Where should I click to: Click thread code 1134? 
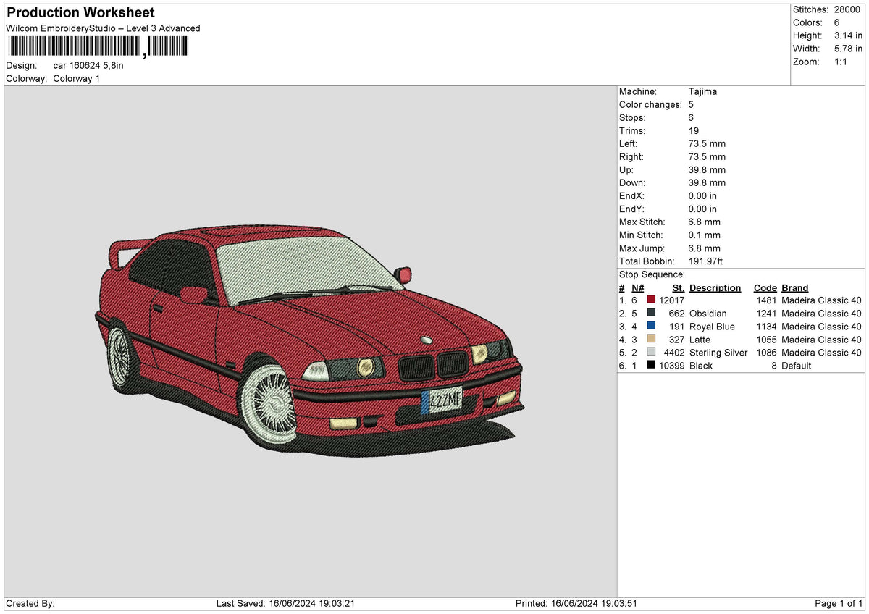[x=766, y=327]
